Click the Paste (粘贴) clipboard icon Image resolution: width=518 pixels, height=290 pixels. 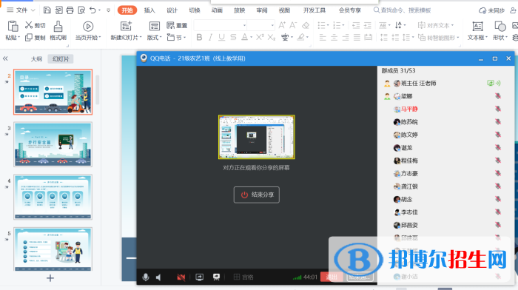[x=13, y=27]
